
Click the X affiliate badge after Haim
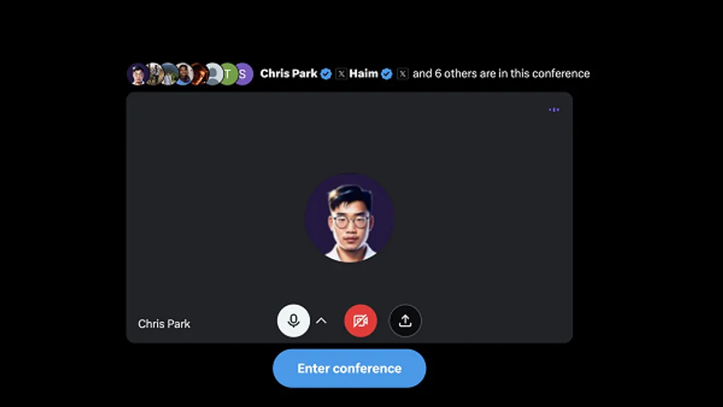[x=402, y=74]
